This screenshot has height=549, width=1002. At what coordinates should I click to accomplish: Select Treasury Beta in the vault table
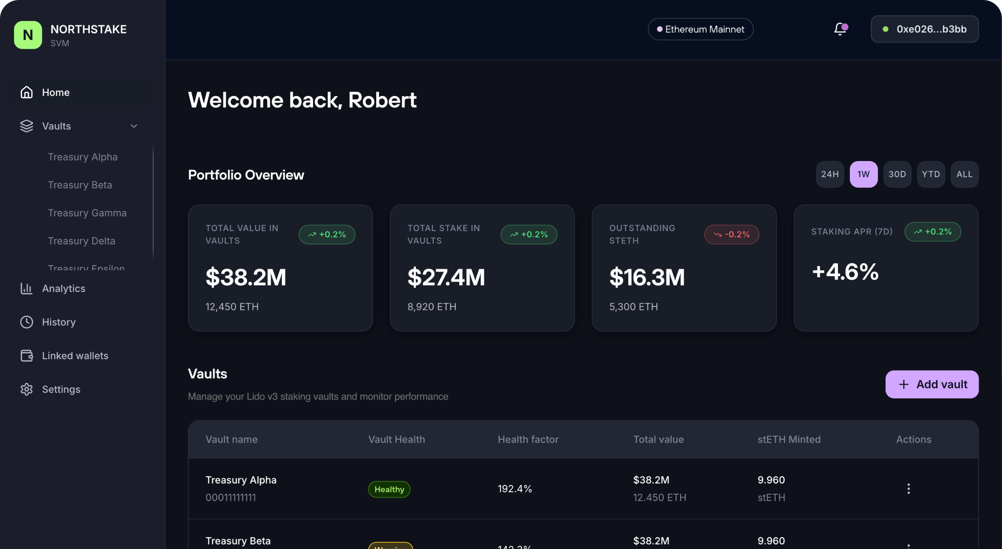[238, 540]
